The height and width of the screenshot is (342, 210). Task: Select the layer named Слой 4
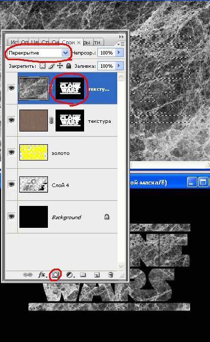60,185
